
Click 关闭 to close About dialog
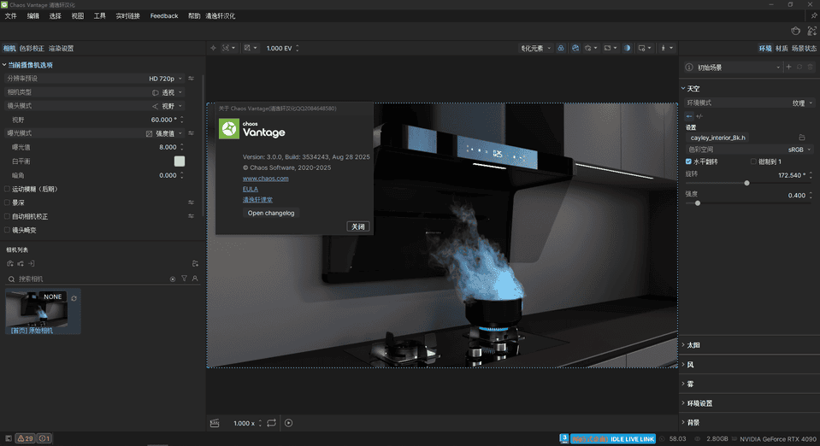click(358, 226)
